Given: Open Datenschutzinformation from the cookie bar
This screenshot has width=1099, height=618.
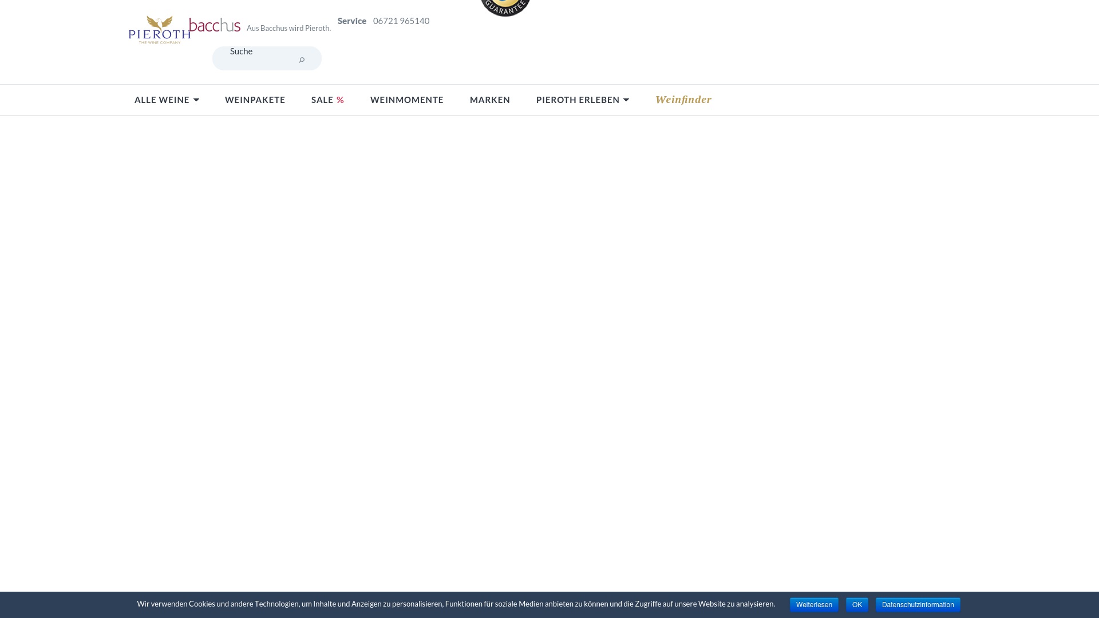Looking at the screenshot, I should coord(917,605).
